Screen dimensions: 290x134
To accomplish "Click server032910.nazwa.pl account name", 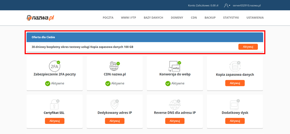I will click(247, 5).
